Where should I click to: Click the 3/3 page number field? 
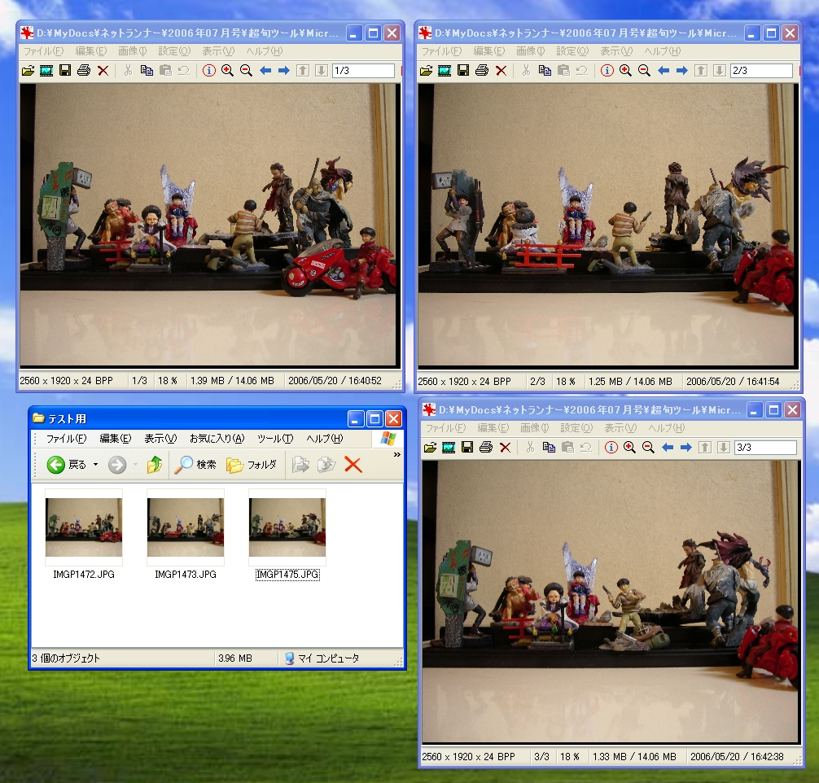tap(765, 447)
